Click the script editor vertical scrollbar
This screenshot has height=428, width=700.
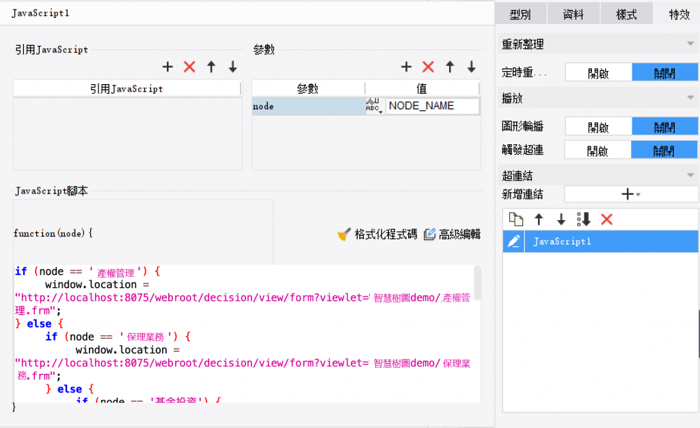coord(476,282)
